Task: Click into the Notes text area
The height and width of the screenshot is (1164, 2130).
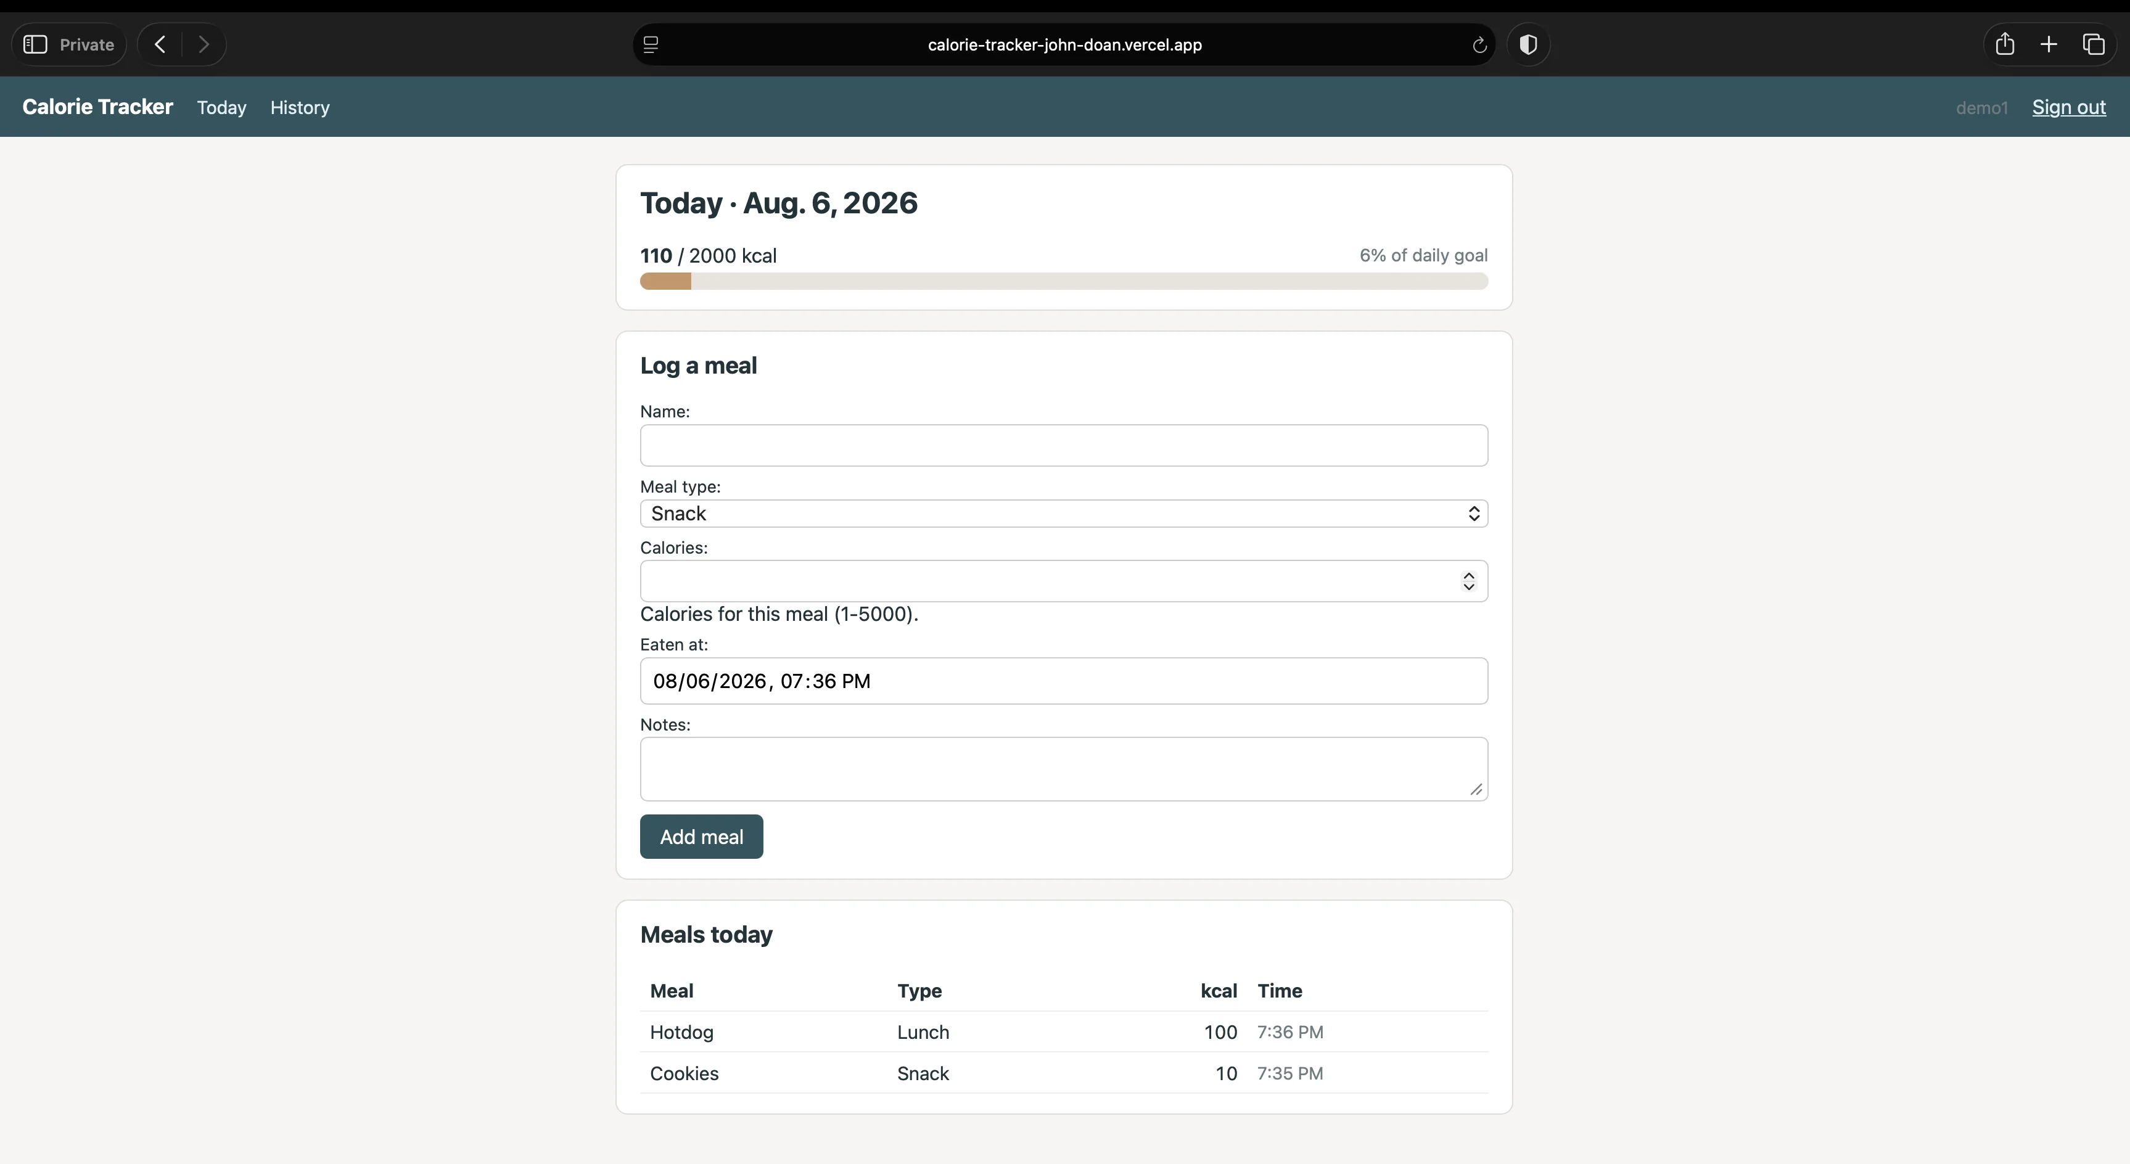Action: 1063,769
